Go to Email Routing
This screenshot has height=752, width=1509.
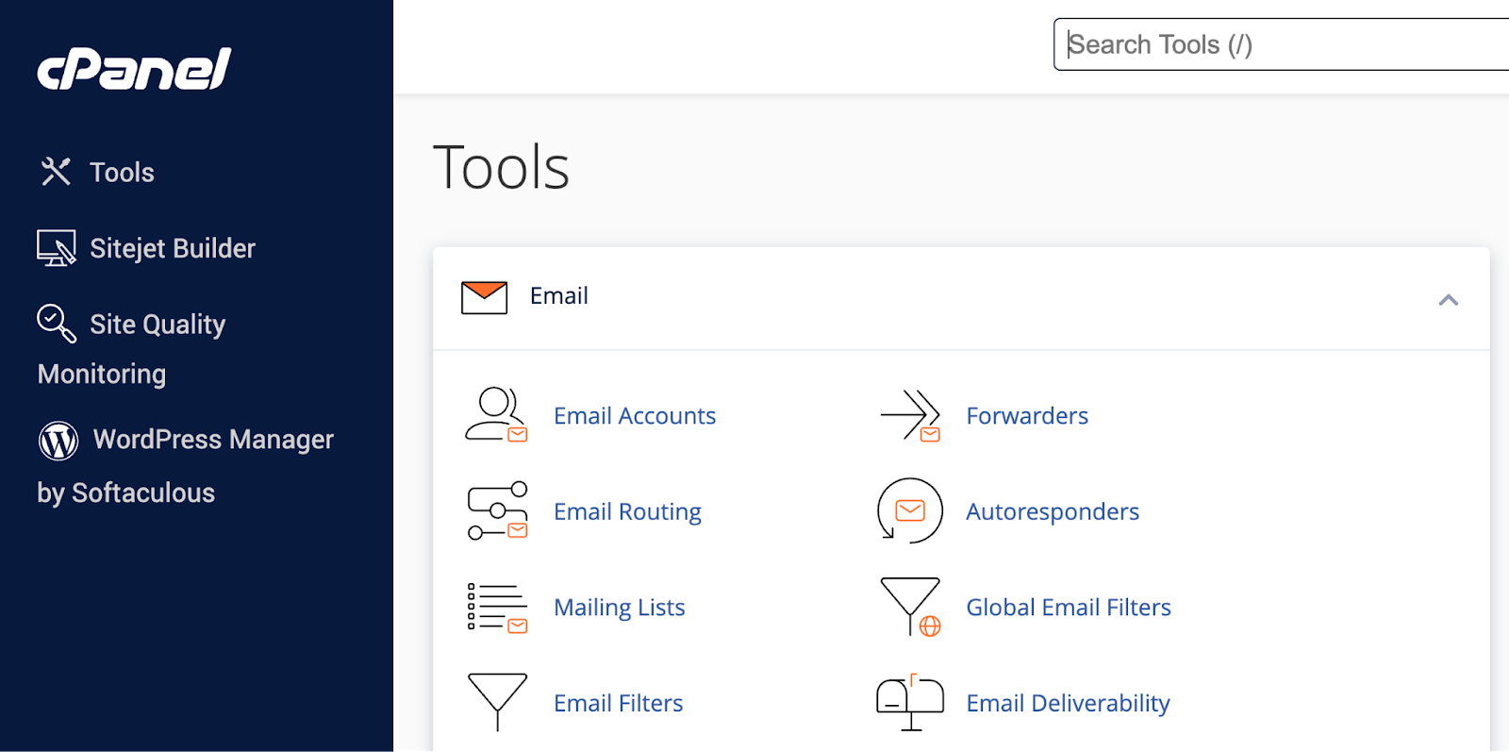coord(627,511)
